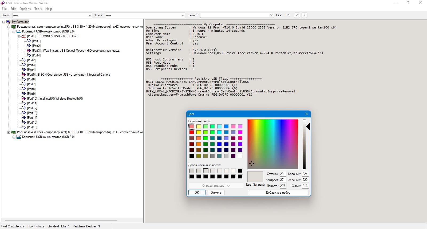Click the tree panel horizontal scrollbar
Image resolution: width=427 pixels, height=229 pixels.
coord(61,220)
